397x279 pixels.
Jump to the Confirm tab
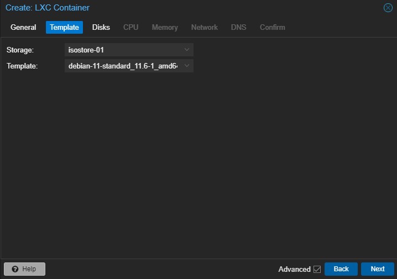[273, 27]
